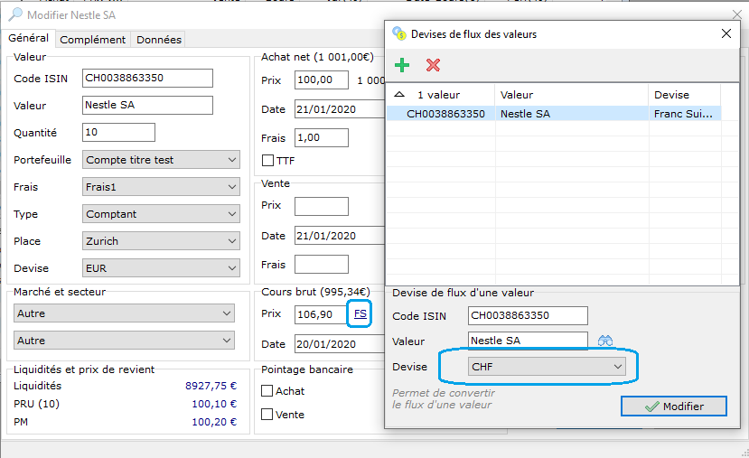Click the Franc Sui... cell in Devise column

[x=683, y=114]
